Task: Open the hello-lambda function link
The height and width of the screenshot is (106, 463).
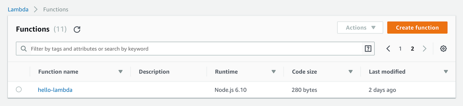Action: click(55, 90)
